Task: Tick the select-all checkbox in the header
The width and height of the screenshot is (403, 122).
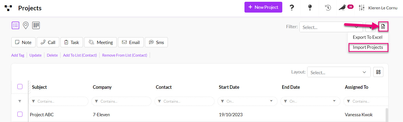Action: click(20, 87)
